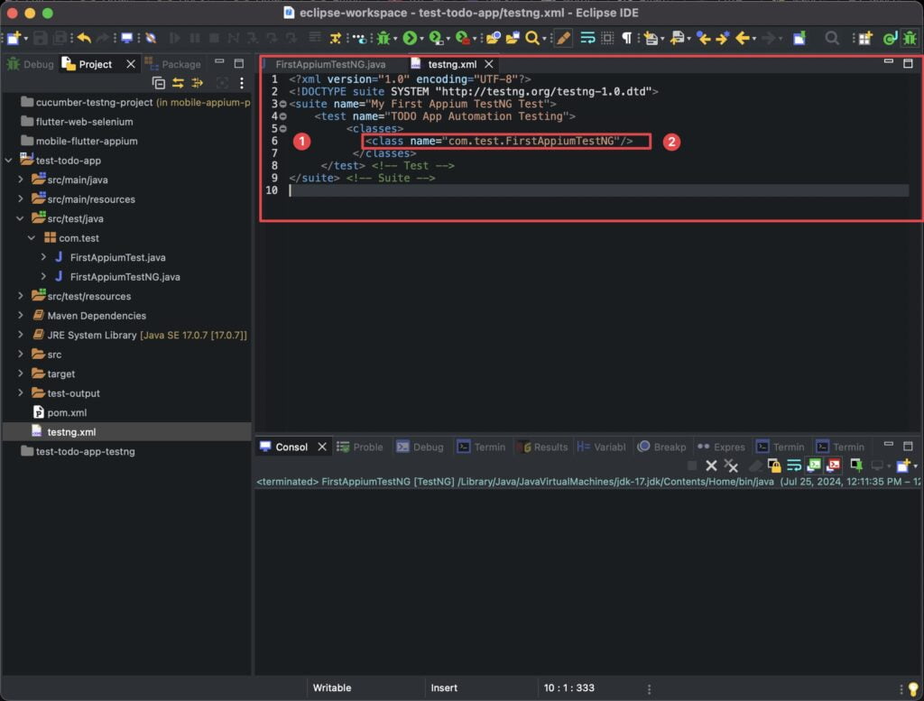This screenshot has height=701, width=924.
Task: Click the Pin Editor icon in toolbar
Action: (x=799, y=38)
